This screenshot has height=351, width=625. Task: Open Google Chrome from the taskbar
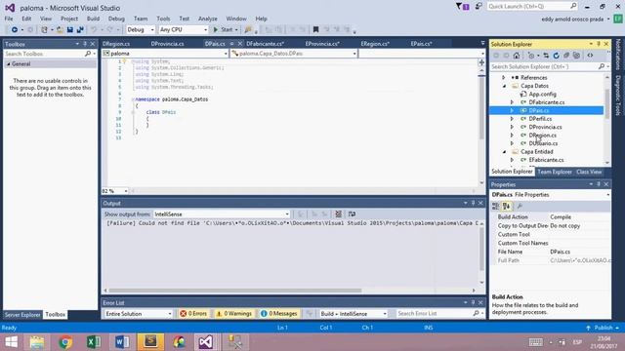pyautogui.click(x=65, y=342)
